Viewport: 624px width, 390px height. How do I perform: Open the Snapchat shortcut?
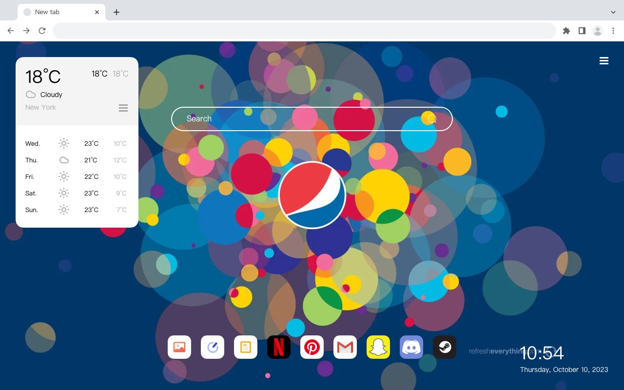tap(378, 347)
